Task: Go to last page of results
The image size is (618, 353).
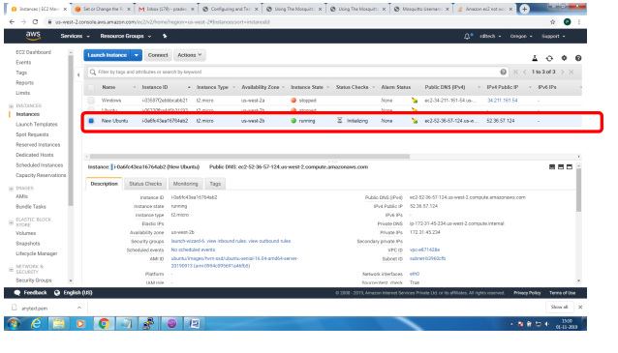Action: pos(572,72)
